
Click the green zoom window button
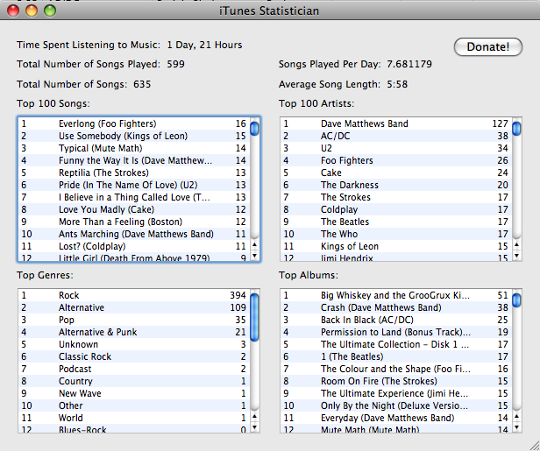50,11
